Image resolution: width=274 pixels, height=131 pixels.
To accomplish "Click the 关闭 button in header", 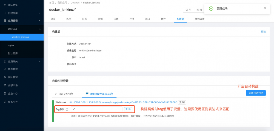I will pyautogui.click(x=199, y=10).
